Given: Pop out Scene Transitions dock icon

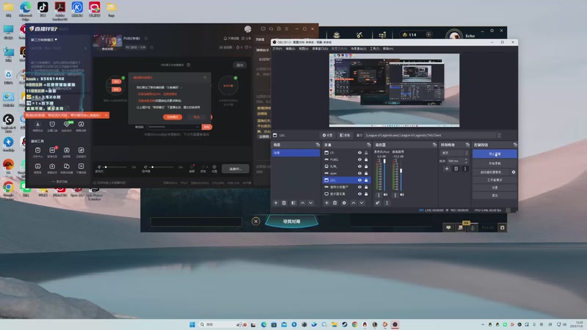Looking at the screenshot, I should pos(467,144).
